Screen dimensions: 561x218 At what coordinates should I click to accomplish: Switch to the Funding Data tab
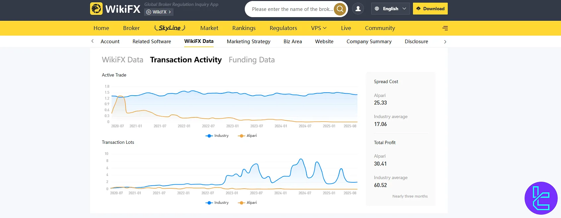251,60
